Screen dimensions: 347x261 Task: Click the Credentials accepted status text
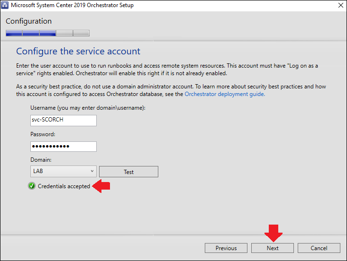pos(64,186)
